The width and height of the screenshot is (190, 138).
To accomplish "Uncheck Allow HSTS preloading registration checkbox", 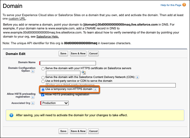I will [43, 95].
